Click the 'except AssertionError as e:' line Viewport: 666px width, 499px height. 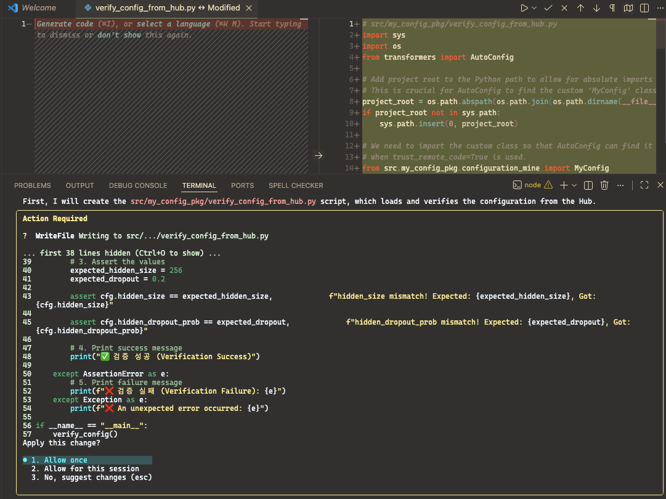[x=111, y=374]
